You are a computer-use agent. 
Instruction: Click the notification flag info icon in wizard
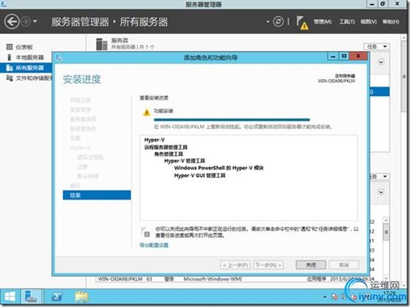(145, 232)
